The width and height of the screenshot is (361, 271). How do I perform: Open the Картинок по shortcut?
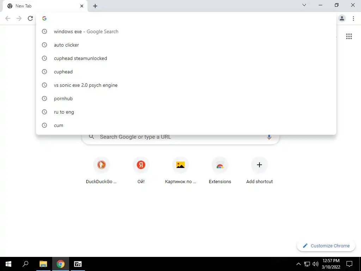(x=180, y=170)
